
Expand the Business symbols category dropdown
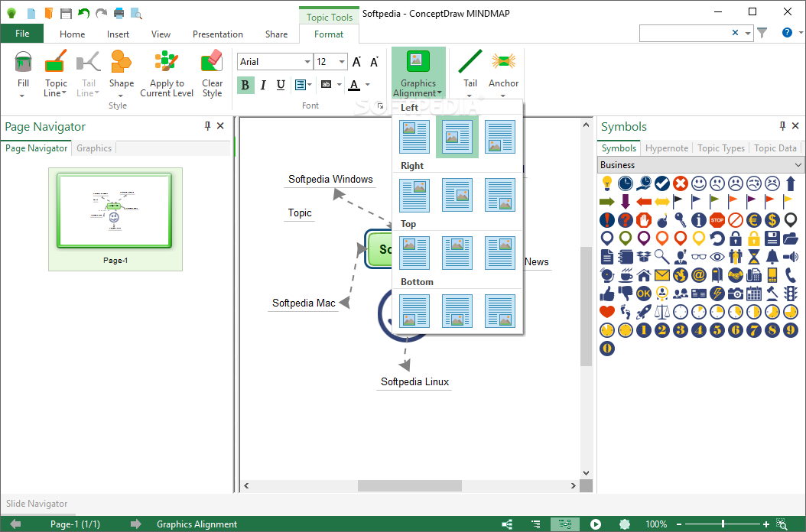[798, 165]
